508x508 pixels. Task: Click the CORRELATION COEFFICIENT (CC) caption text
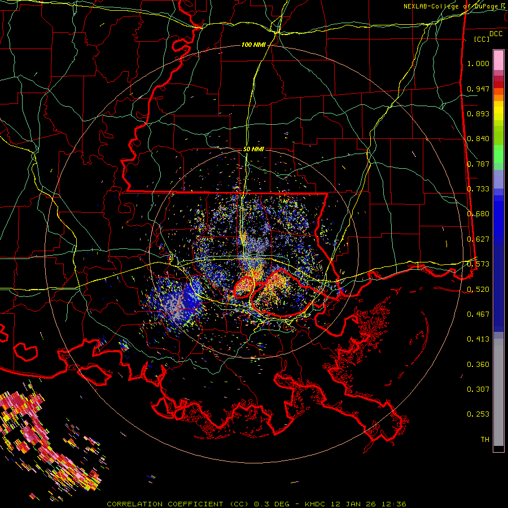pyautogui.click(x=178, y=504)
